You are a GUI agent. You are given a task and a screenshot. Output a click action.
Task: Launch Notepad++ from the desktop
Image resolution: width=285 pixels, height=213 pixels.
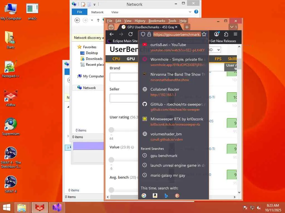[x=11, y=69]
